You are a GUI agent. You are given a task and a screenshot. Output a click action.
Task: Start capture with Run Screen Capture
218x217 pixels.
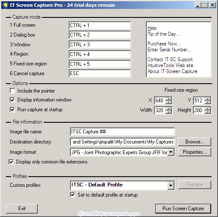(x=183, y=209)
